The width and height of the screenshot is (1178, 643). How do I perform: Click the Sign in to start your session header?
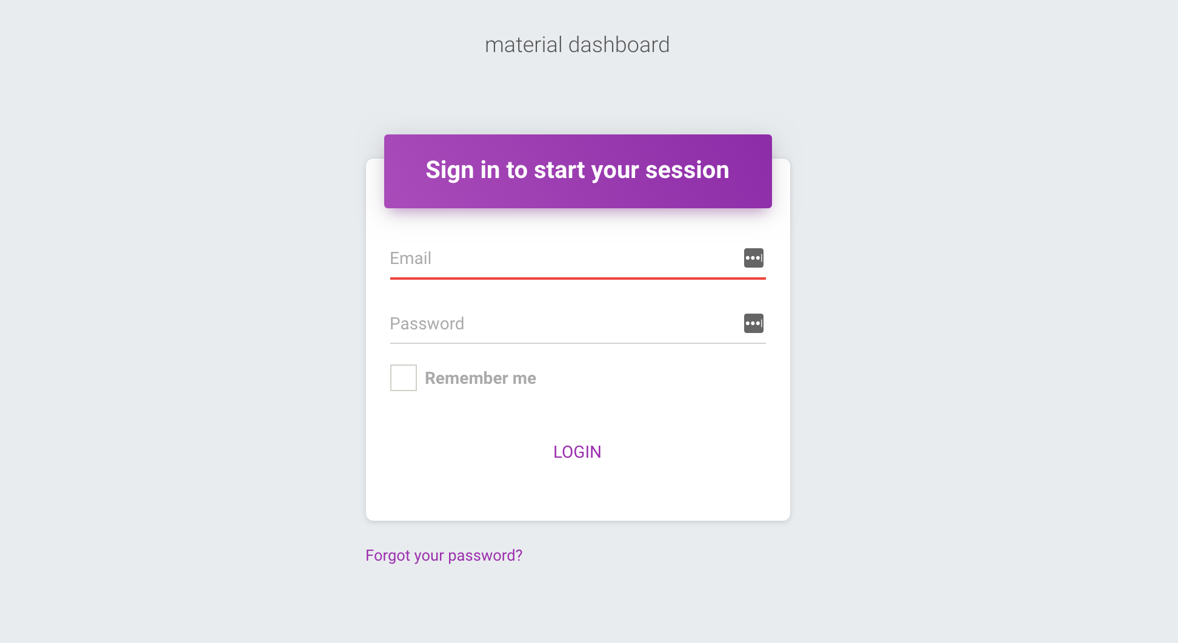(x=577, y=170)
